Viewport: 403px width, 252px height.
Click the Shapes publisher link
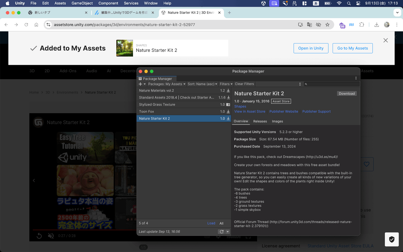[240, 107]
